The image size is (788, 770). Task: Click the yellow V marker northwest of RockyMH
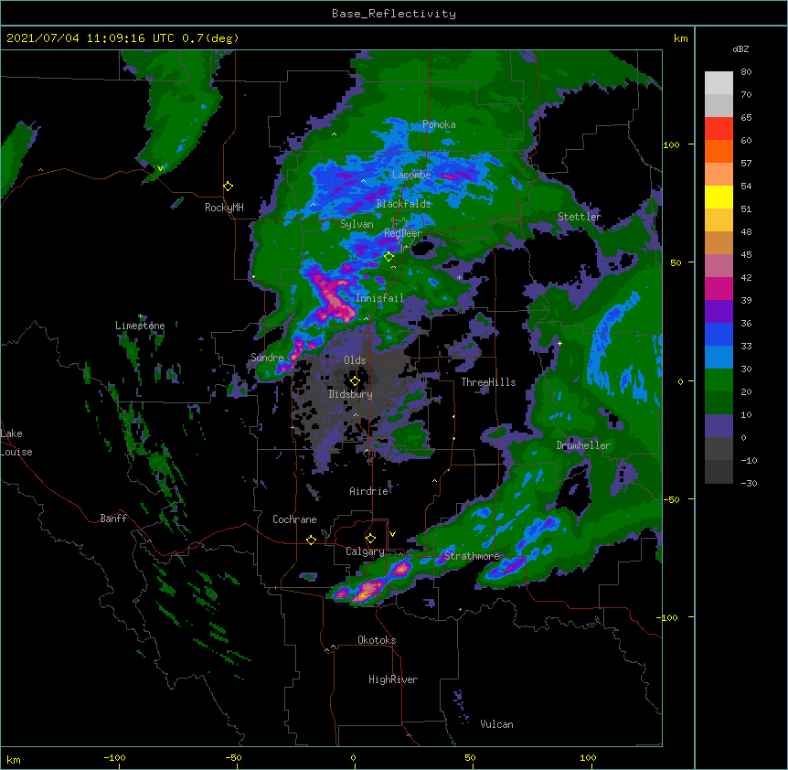[x=160, y=168]
